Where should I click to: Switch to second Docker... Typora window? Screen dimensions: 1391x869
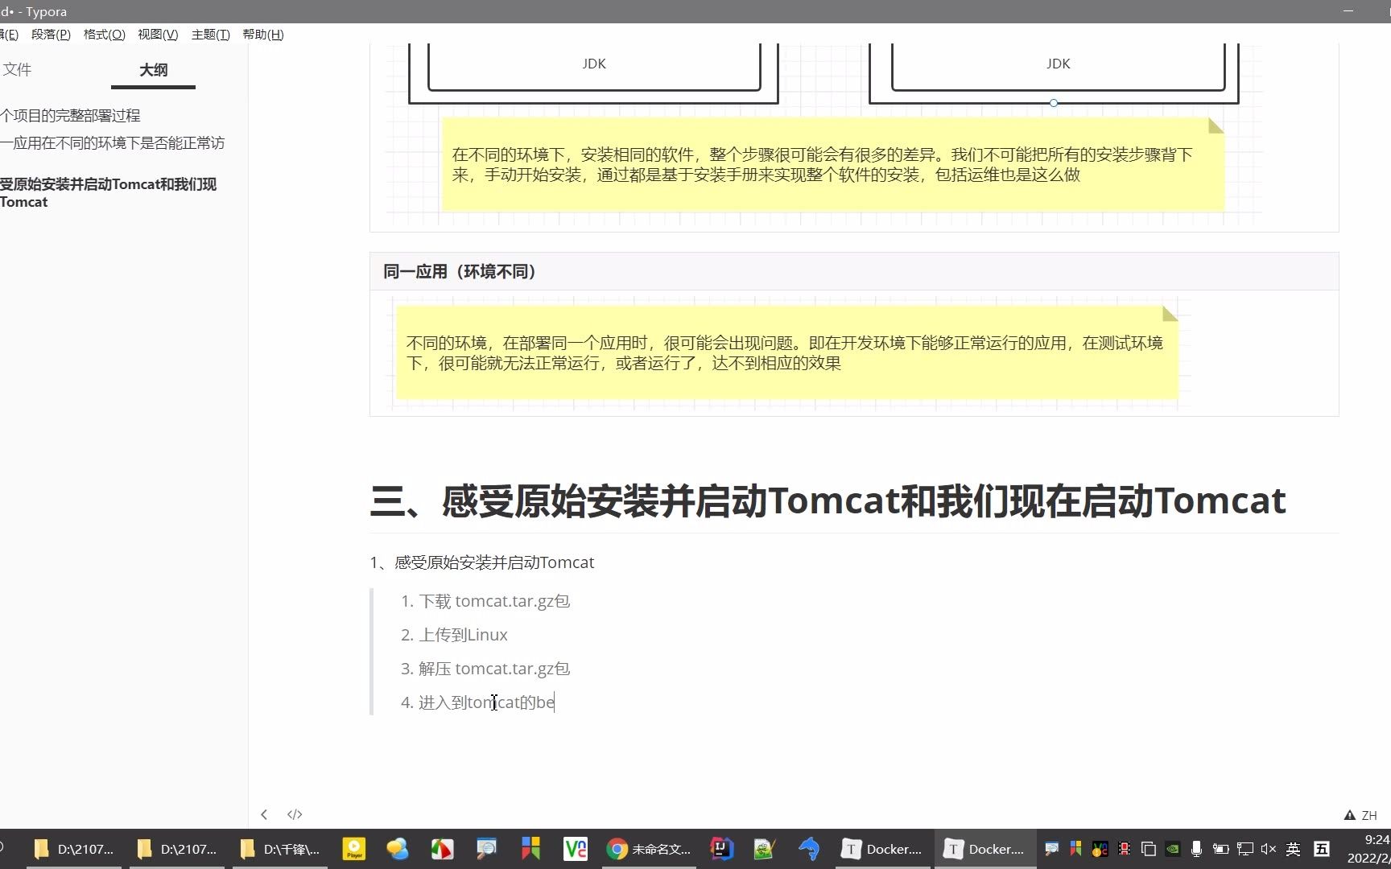pyautogui.click(x=984, y=849)
